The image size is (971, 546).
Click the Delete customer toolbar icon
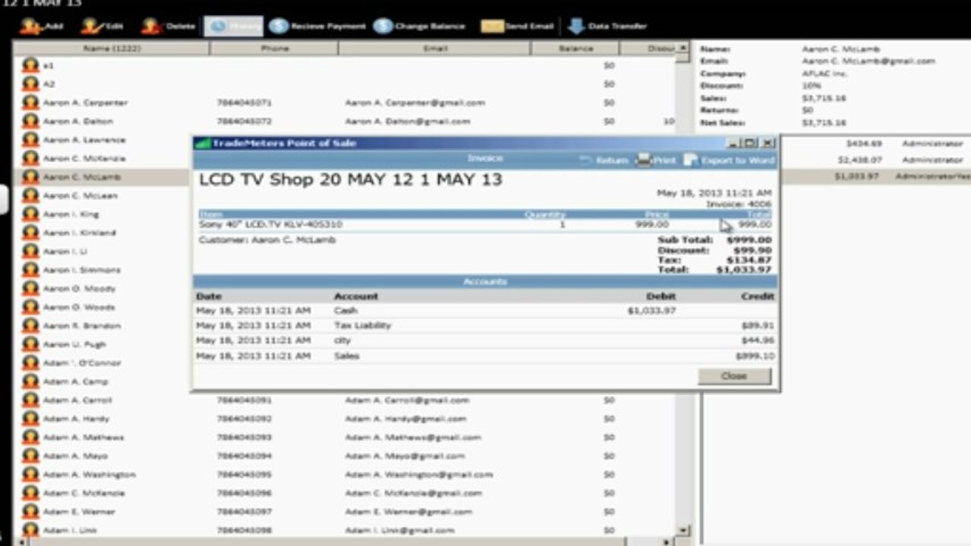click(x=151, y=27)
